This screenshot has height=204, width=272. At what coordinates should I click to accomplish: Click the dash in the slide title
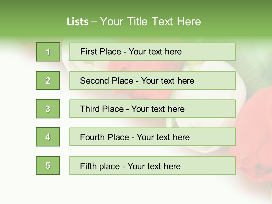[94, 22]
